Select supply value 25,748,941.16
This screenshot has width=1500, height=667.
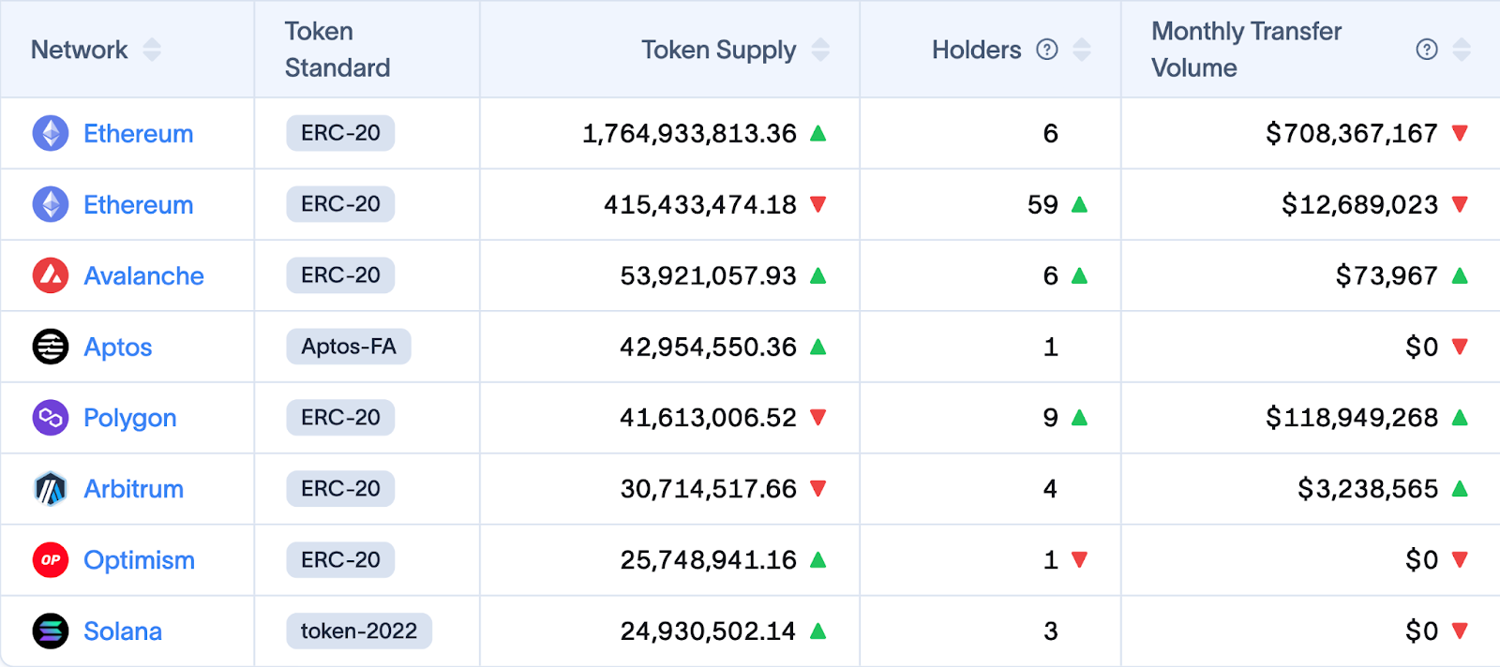coord(708,560)
